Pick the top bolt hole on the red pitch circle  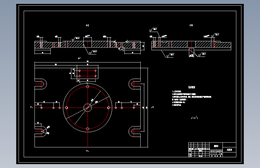click(88, 86)
